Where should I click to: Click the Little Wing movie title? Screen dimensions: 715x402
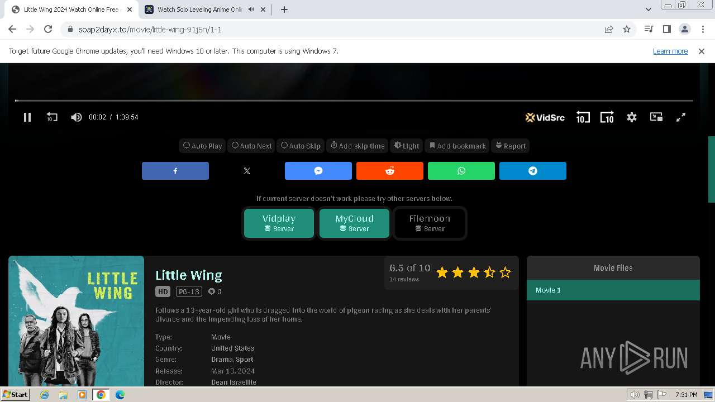[x=189, y=275]
